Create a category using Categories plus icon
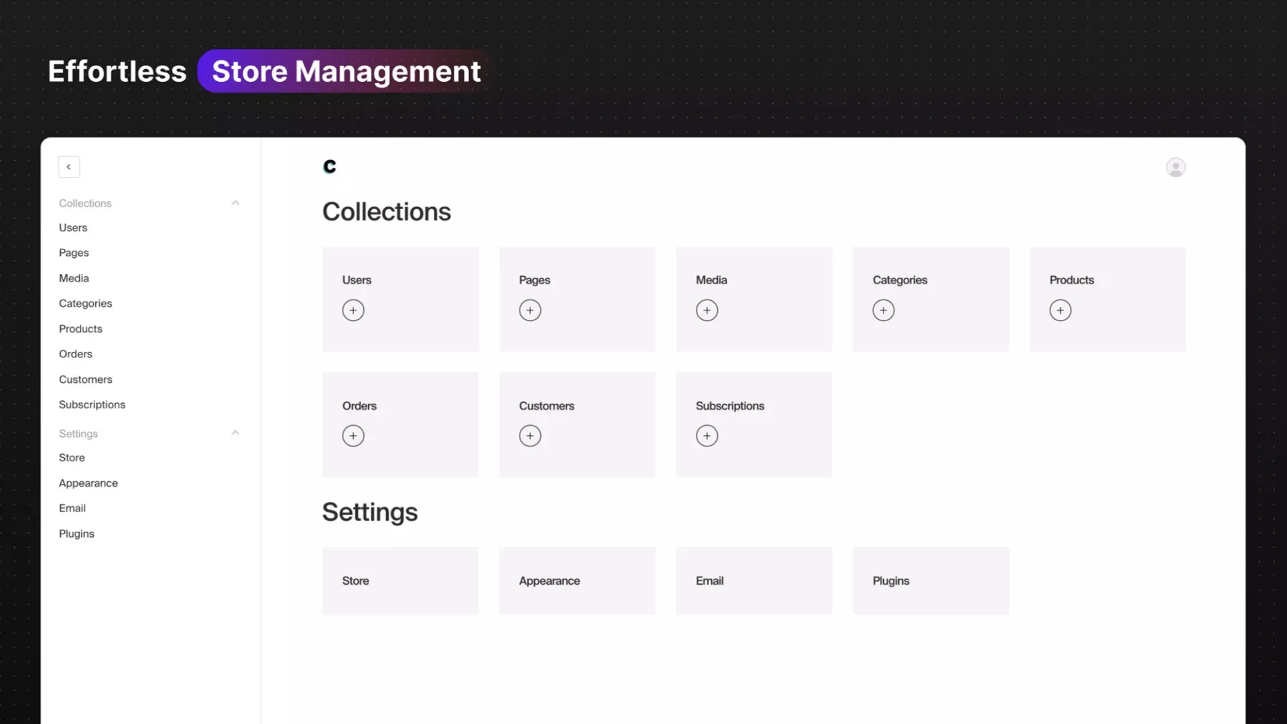 click(883, 310)
